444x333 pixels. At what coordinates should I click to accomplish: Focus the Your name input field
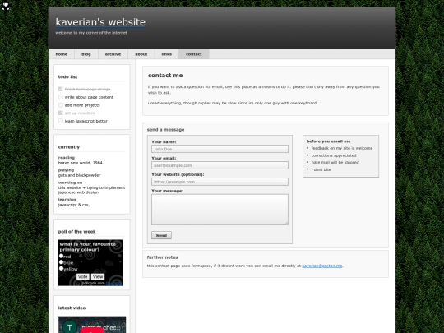click(x=220, y=149)
